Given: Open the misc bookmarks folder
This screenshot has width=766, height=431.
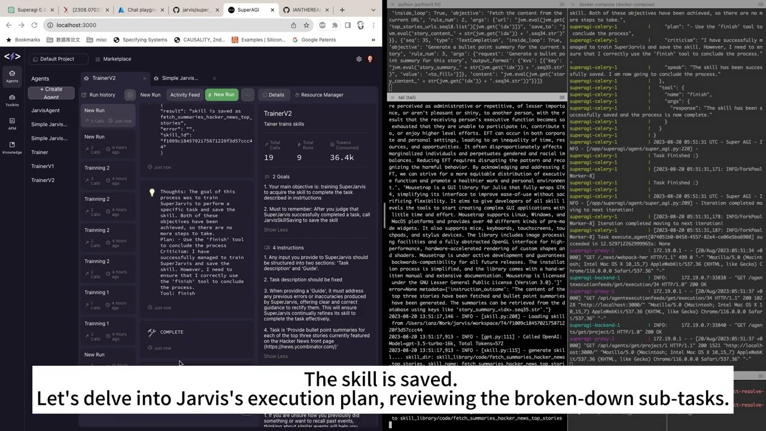Looking at the screenshot, I should (x=96, y=40).
